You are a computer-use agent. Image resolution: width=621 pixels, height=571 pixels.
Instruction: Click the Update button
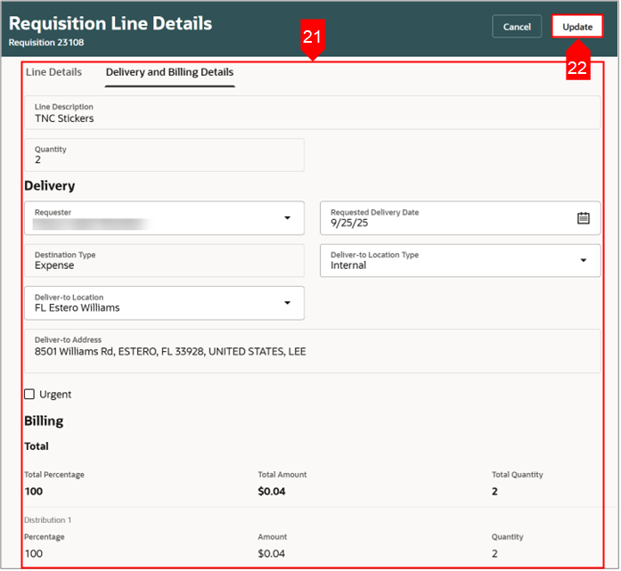(x=578, y=27)
